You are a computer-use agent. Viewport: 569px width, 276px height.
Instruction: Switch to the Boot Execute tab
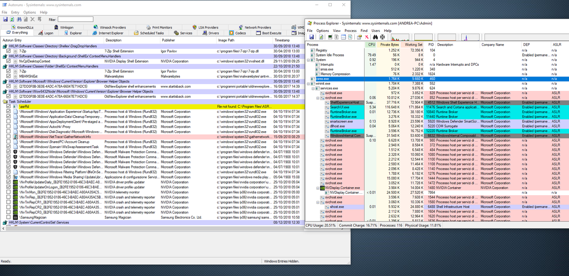click(x=268, y=33)
